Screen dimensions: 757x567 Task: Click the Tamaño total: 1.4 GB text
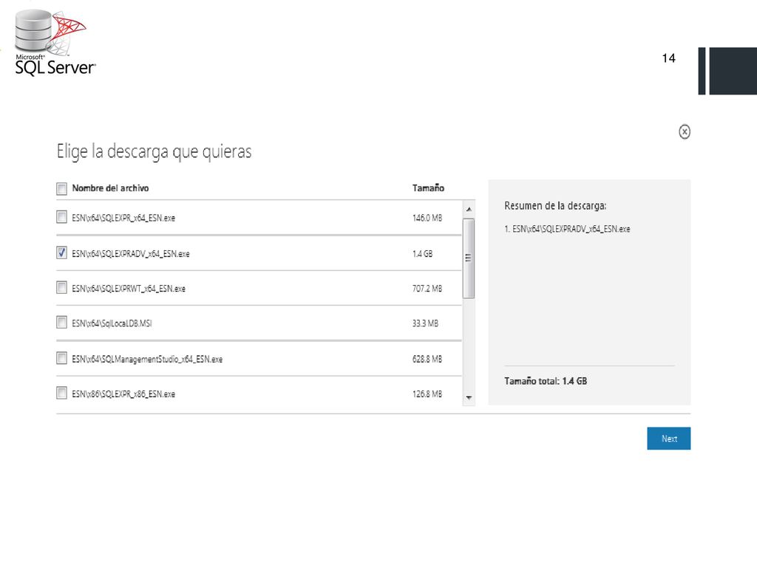pos(546,381)
